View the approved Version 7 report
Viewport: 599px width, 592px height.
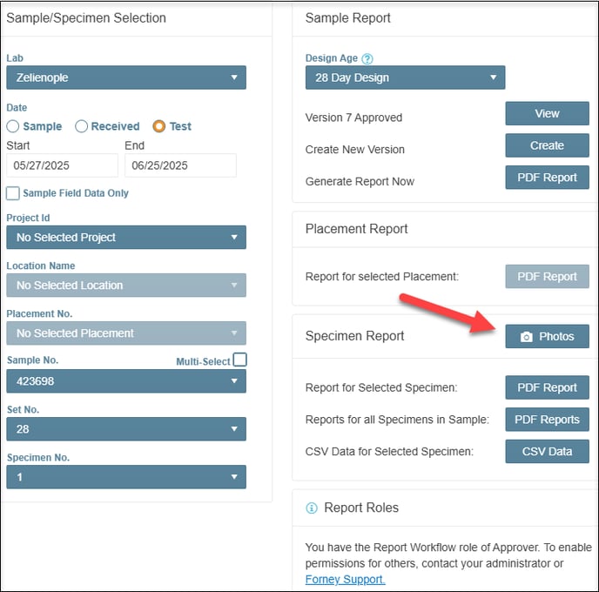tap(547, 113)
